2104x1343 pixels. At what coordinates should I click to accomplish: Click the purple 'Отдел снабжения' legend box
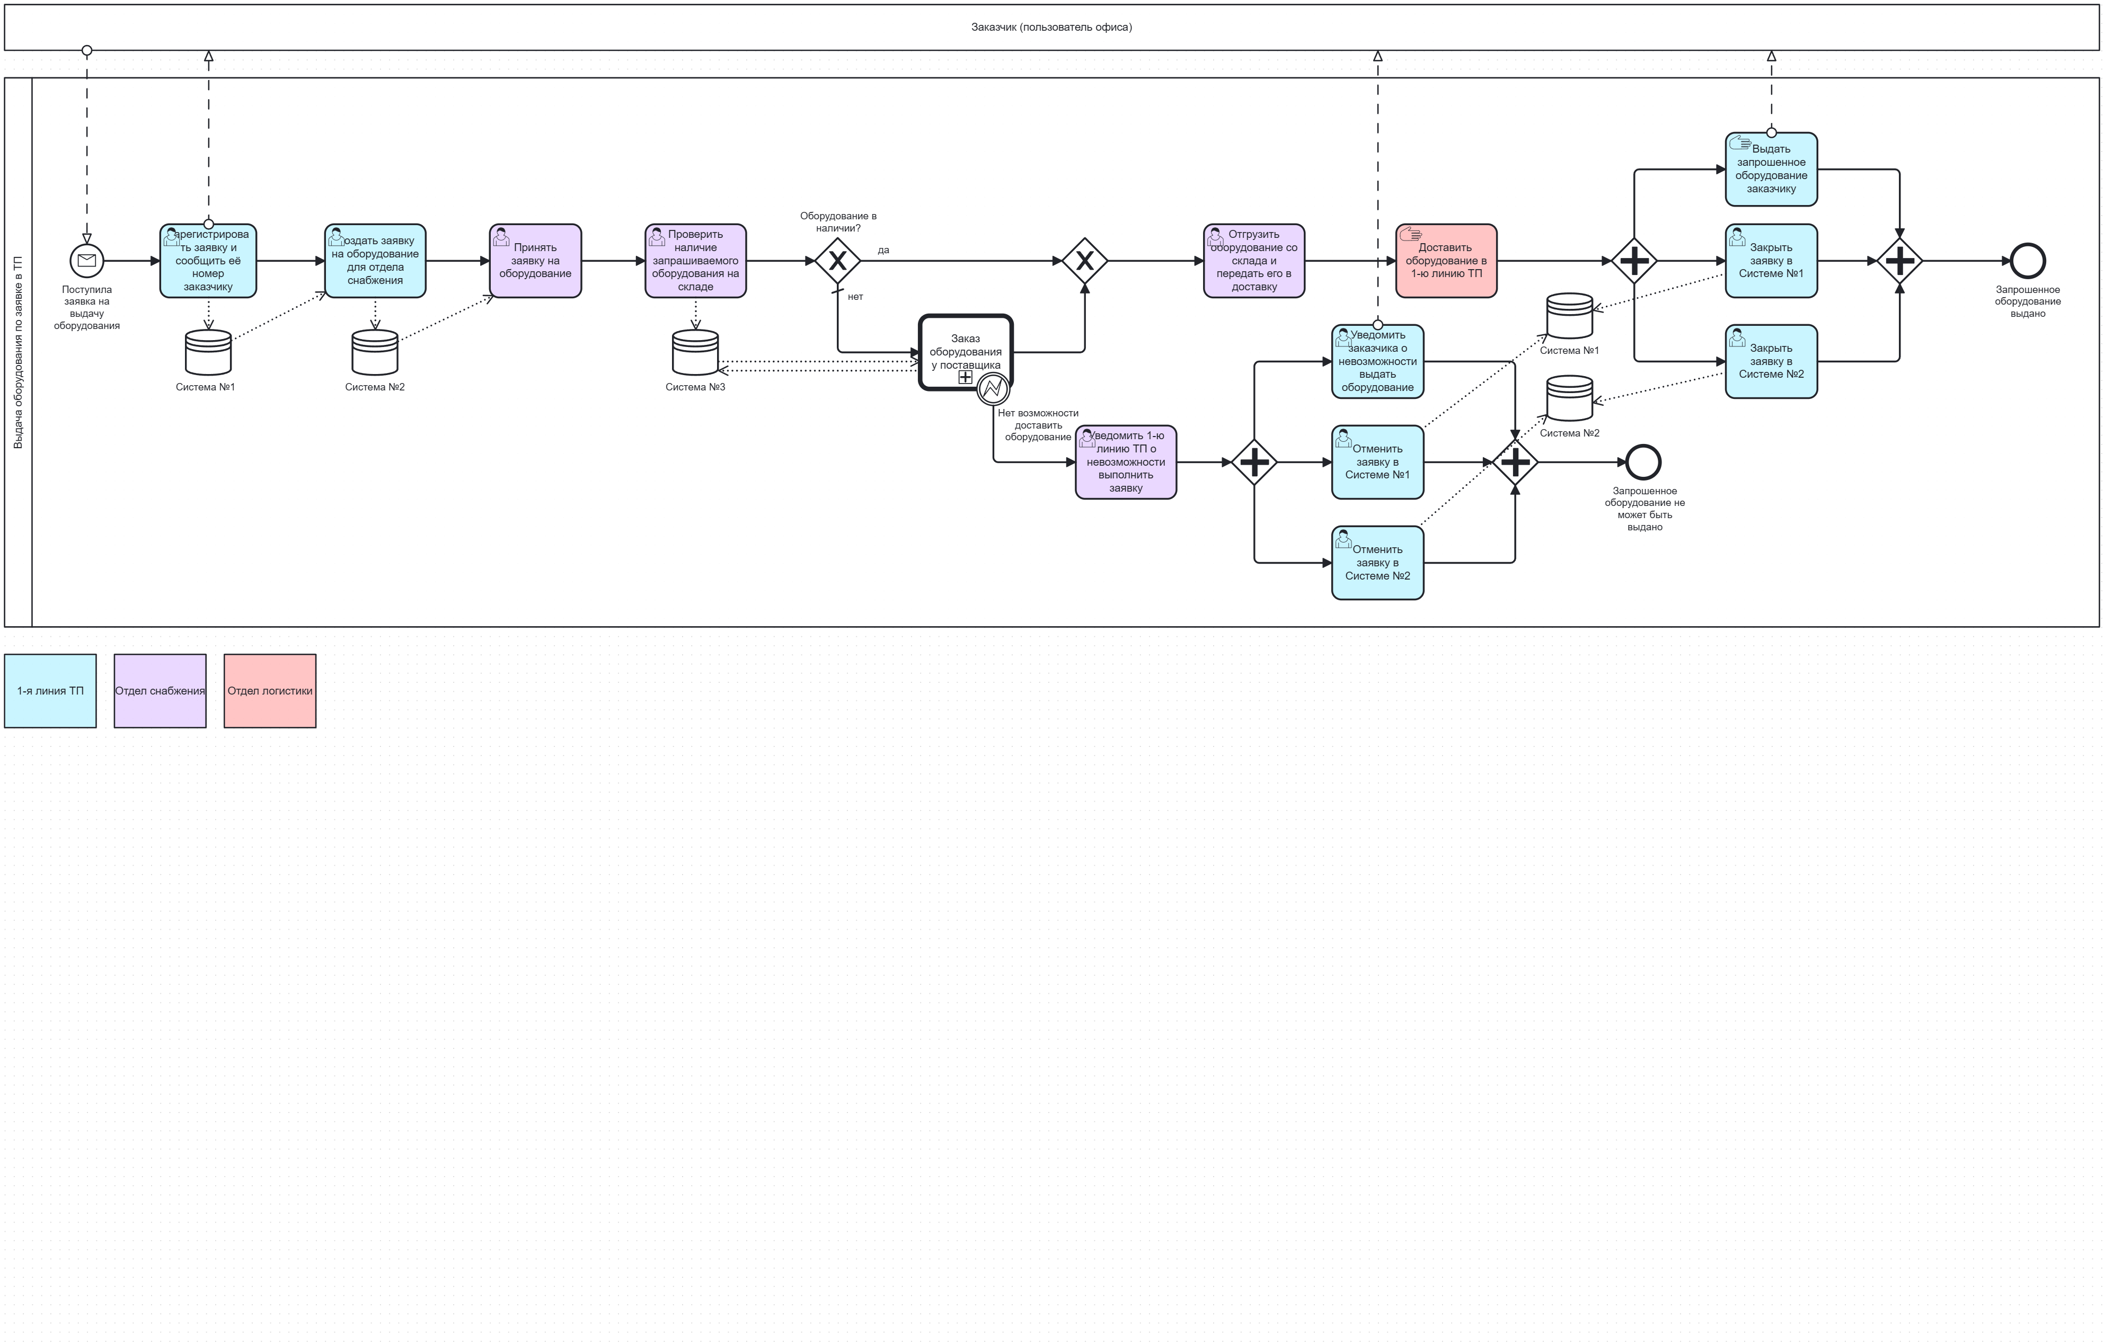click(160, 691)
